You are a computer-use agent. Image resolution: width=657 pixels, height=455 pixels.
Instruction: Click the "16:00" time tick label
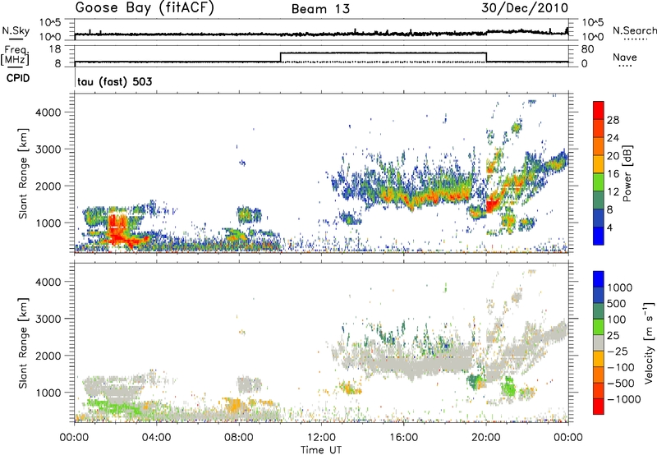pos(403,438)
